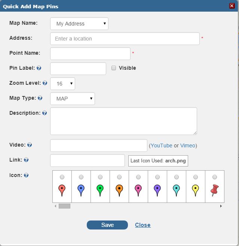The height and width of the screenshot is (246, 239).
Task: Open the YouTube link
Action: 161,145
